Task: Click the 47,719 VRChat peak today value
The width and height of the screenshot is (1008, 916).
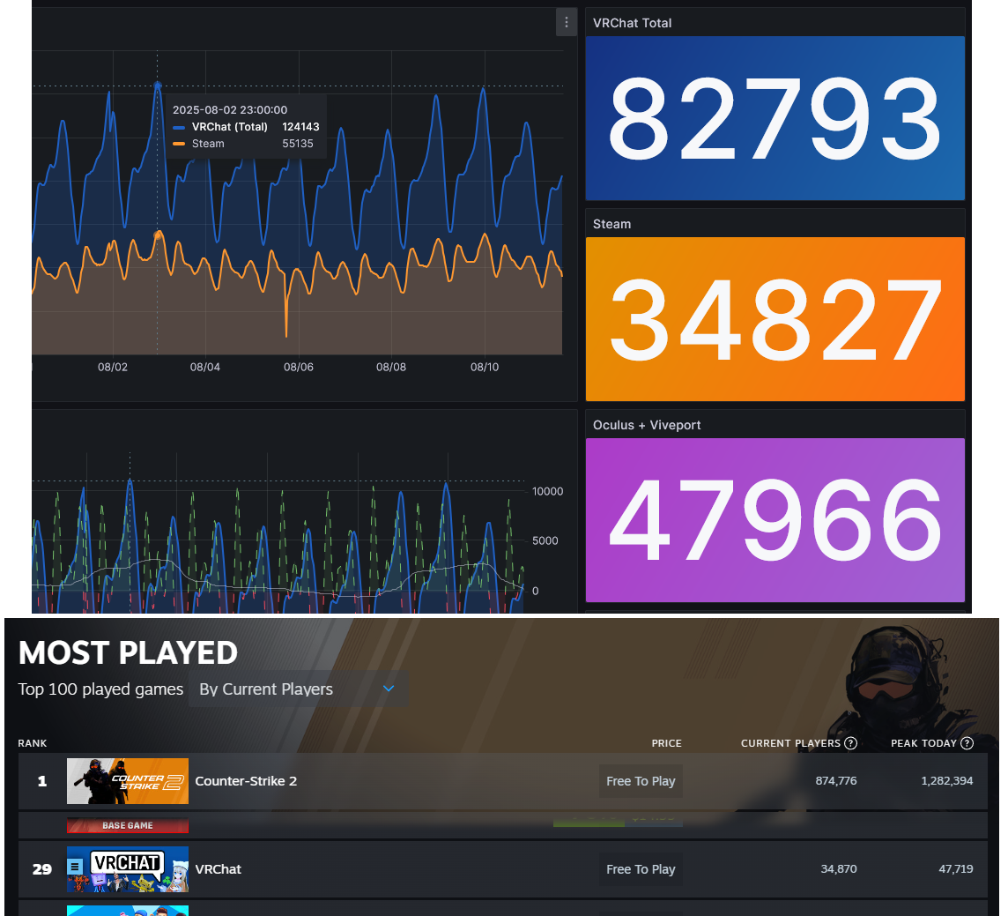Action: click(x=956, y=869)
